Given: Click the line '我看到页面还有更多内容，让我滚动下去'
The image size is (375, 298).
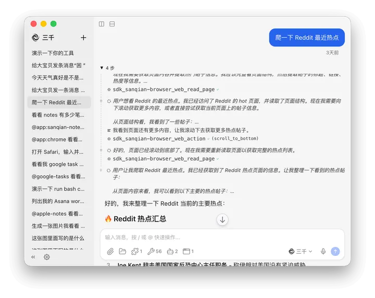Looking at the screenshot, I should [x=181, y=131].
